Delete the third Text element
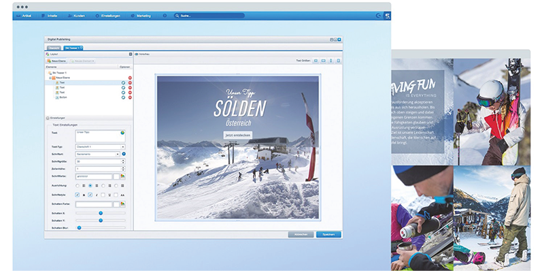The image size is (544, 271). [x=130, y=93]
